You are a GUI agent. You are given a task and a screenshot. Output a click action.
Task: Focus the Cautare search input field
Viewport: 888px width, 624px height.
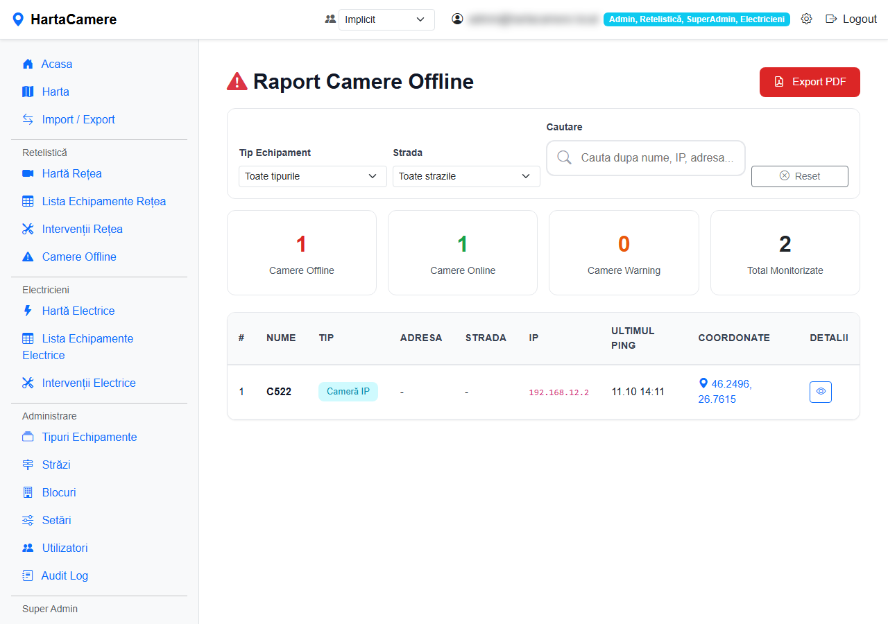click(646, 158)
